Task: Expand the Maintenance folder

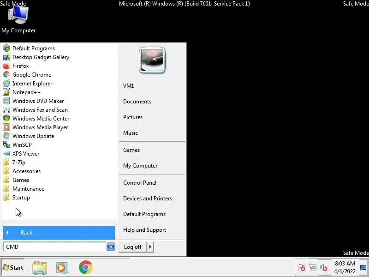Action: click(24, 189)
